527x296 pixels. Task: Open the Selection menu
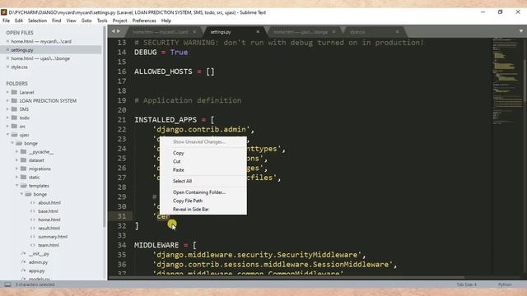click(37, 21)
